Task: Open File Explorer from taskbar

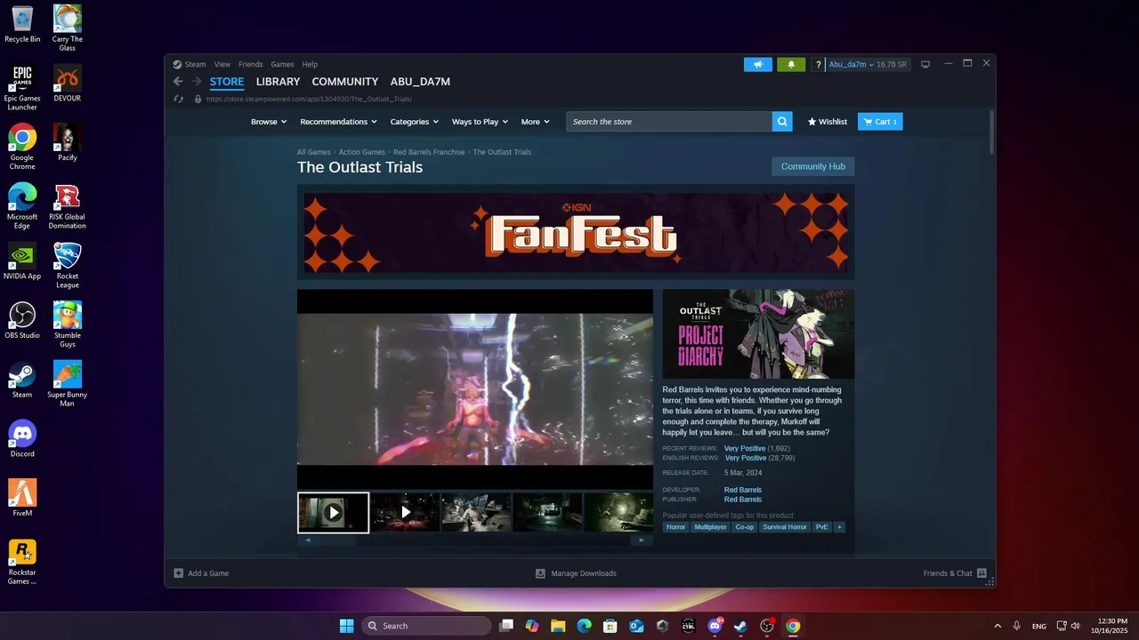Action: point(558,626)
